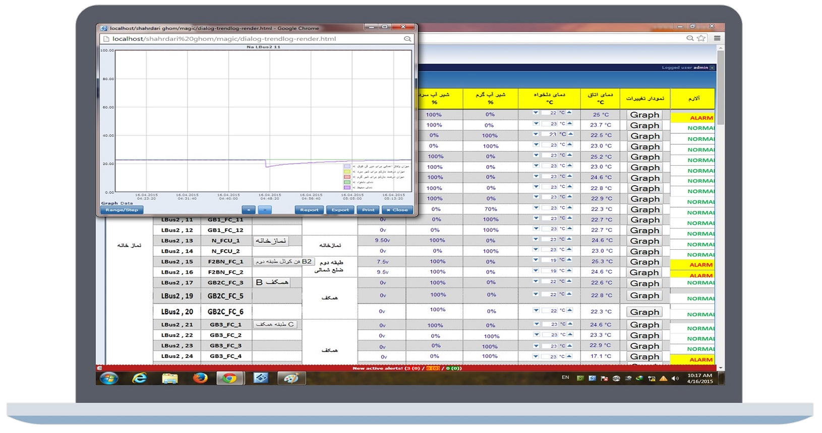Click the Range/Step button in graph dialog
822x433 pixels.
pos(122,210)
